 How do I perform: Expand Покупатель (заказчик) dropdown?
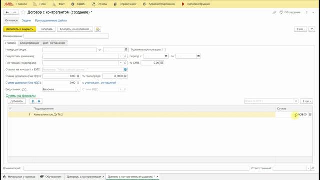[x=121, y=56]
